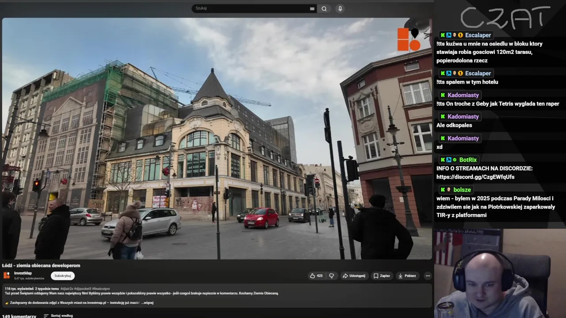The image size is (566, 318).
Task: Click Pobierz to download the video
Action: [x=407, y=276]
